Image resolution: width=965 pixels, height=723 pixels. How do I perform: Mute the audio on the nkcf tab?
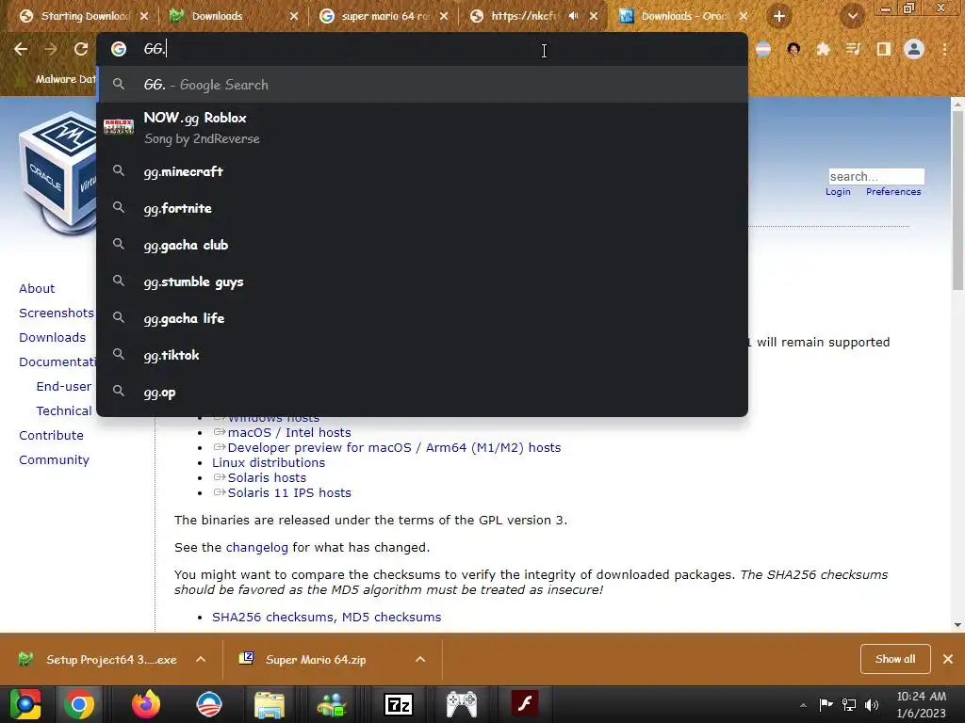click(574, 16)
